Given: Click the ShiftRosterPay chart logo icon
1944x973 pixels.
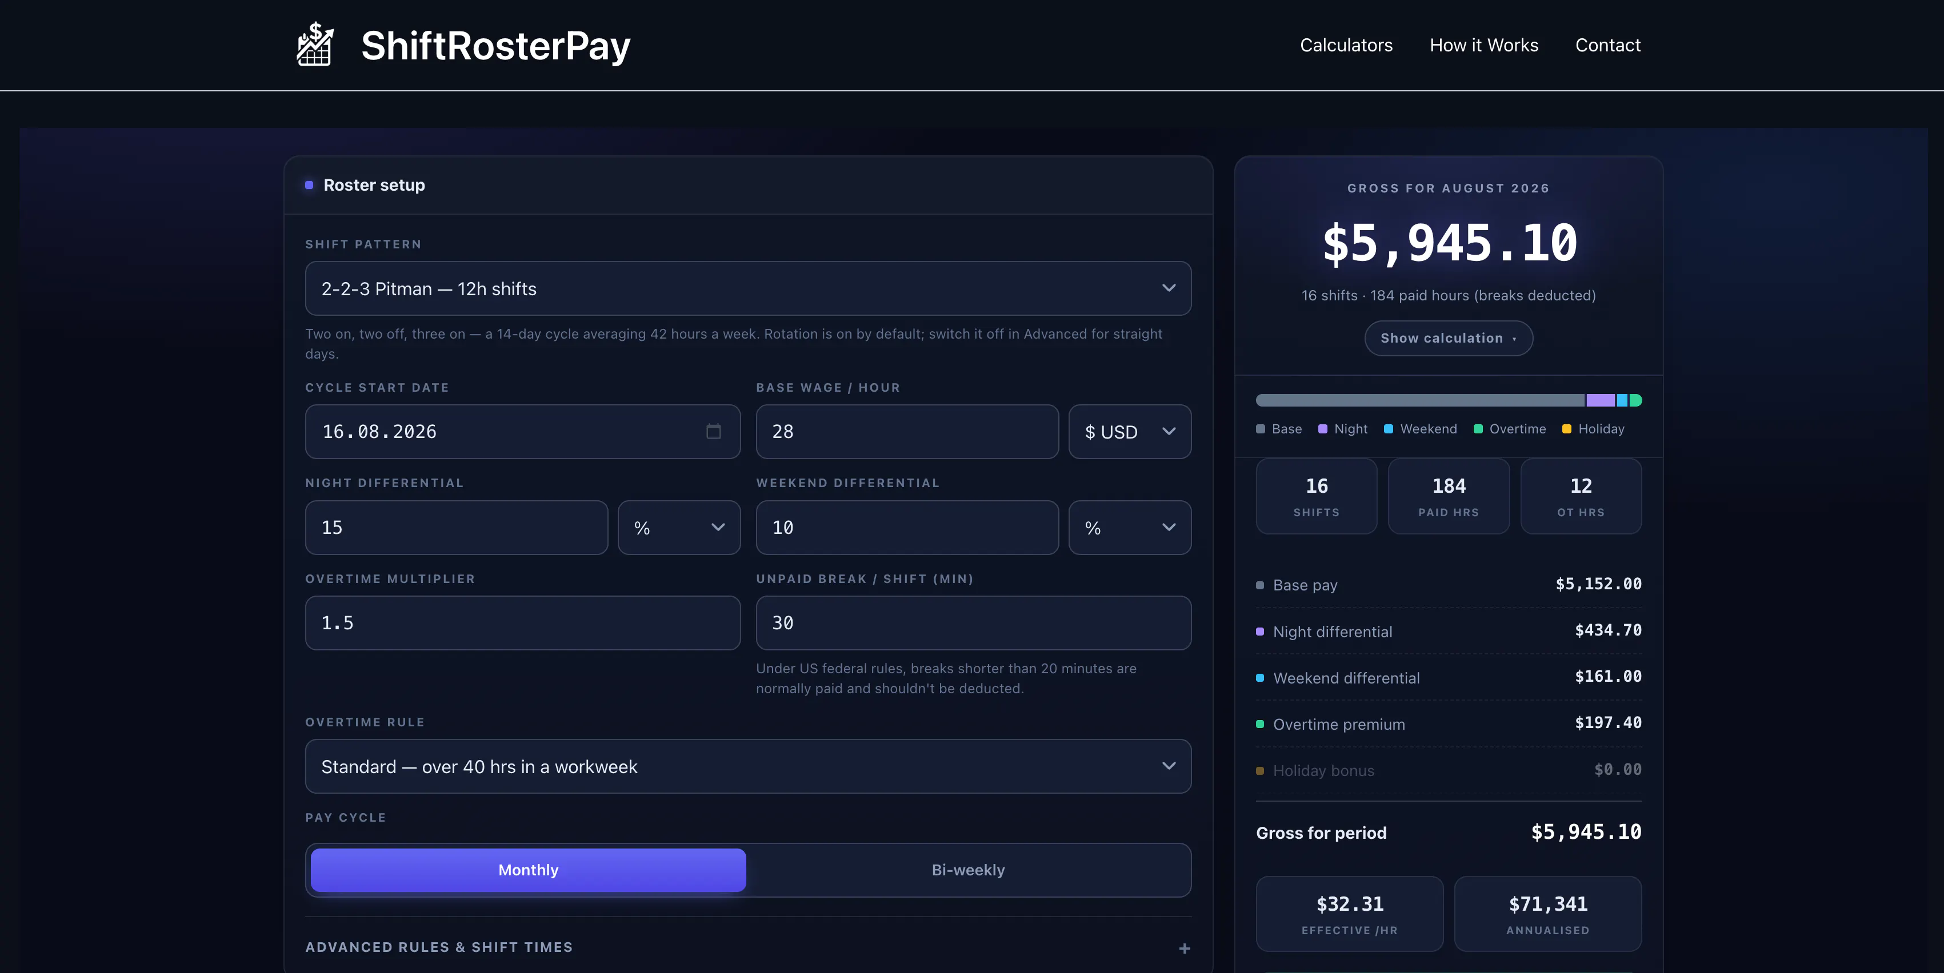Looking at the screenshot, I should pos(315,45).
